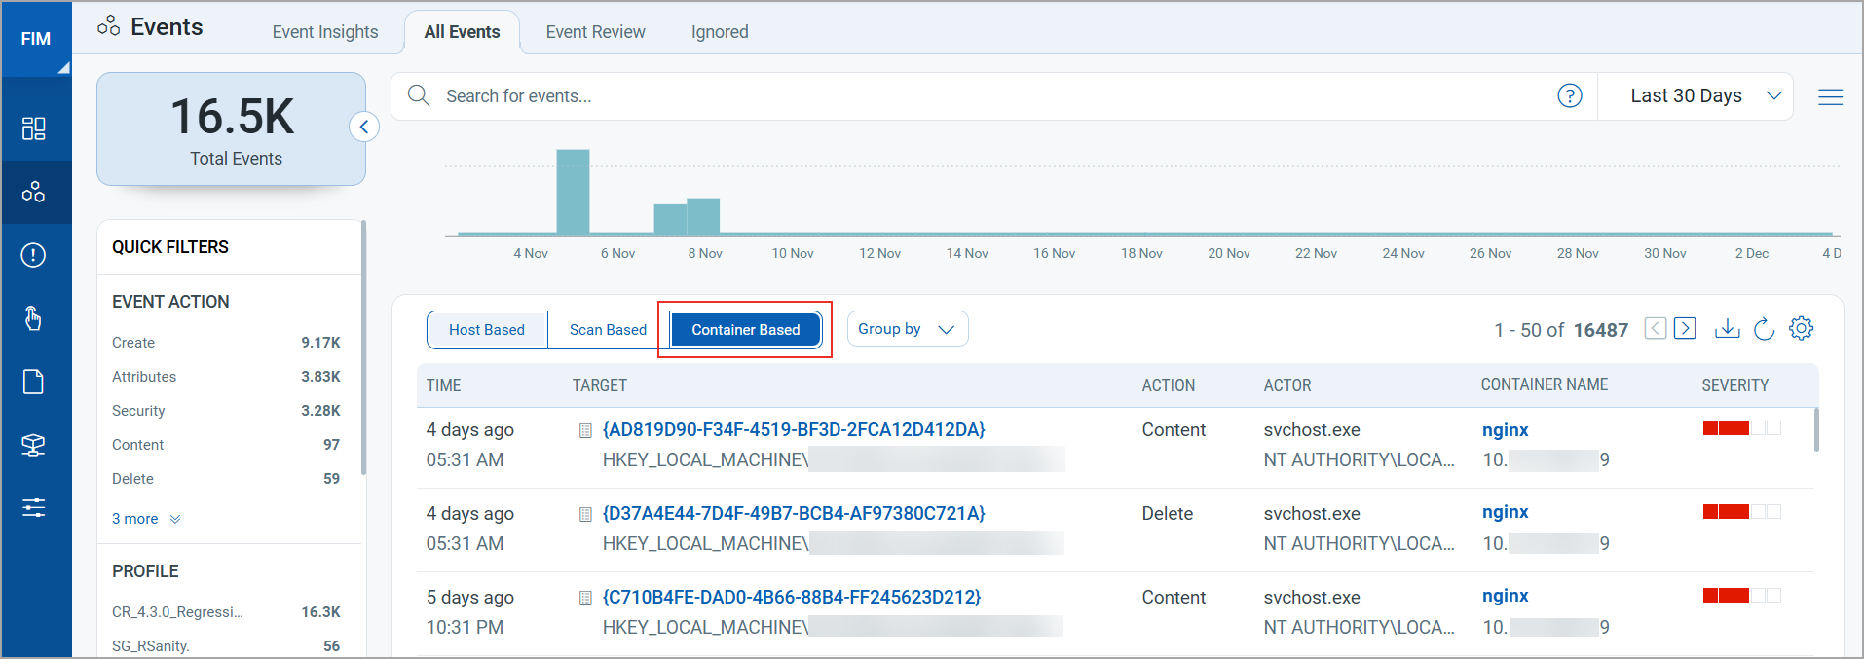Go to previous page of events
Image resolution: width=1864 pixels, height=659 pixels.
pos(1656,328)
